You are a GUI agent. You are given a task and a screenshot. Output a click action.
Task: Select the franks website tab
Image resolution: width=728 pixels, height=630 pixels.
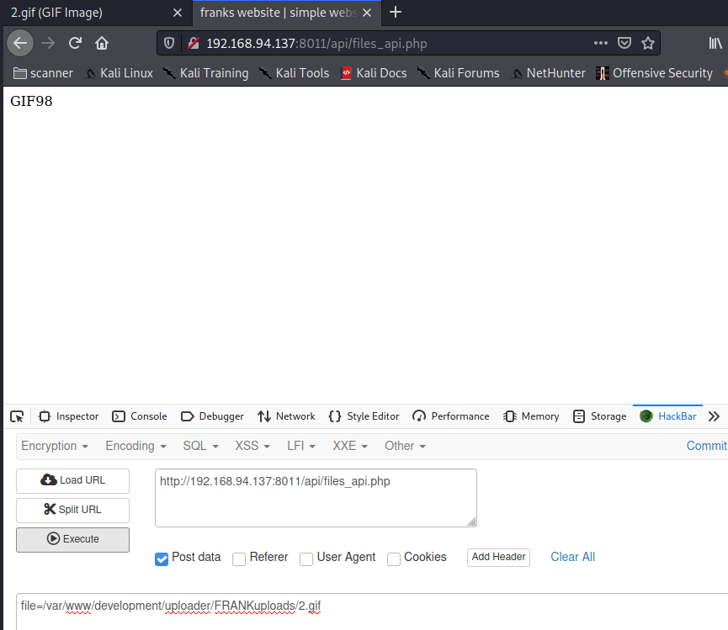coord(286,13)
